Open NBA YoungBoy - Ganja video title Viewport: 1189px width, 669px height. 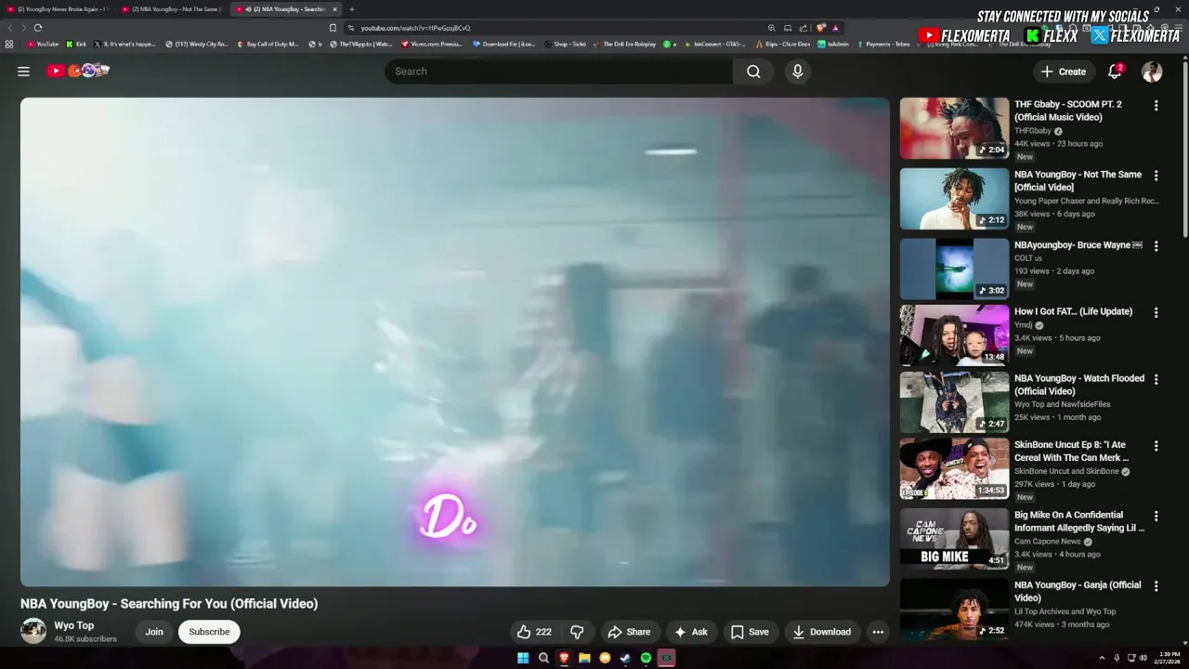click(1078, 591)
